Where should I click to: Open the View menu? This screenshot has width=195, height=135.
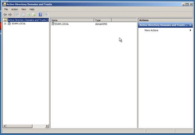coord(24,9)
